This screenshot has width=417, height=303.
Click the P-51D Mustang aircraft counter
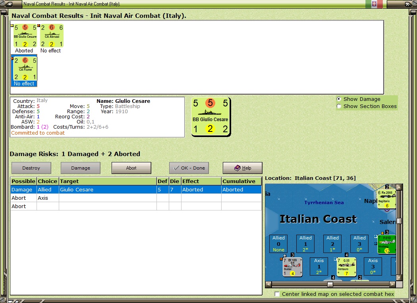pyautogui.click(x=387, y=244)
